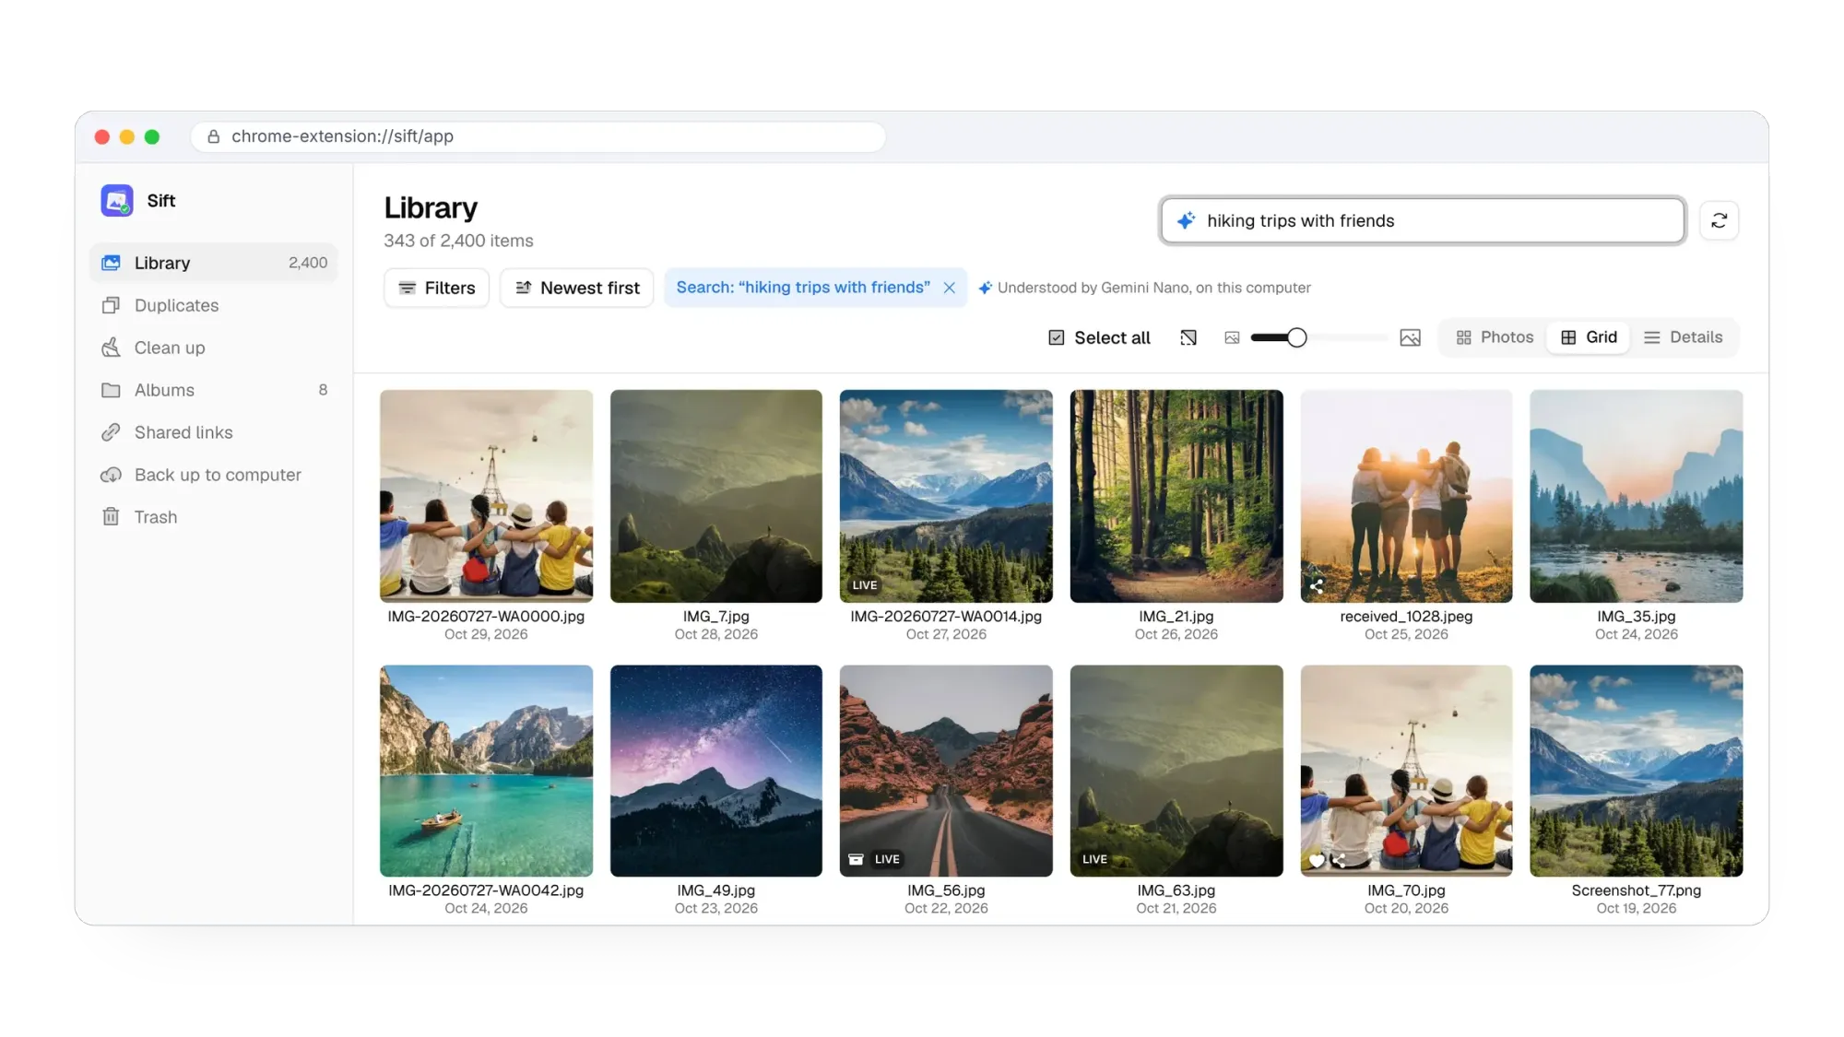Image resolution: width=1844 pixels, height=1037 pixels.
Task: Open the IMG-20260727-WA0042.jpg lake thumbnail
Action: (x=486, y=771)
